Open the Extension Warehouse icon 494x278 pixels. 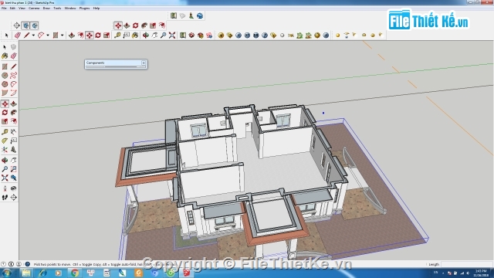pyautogui.click(x=209, y=36)
